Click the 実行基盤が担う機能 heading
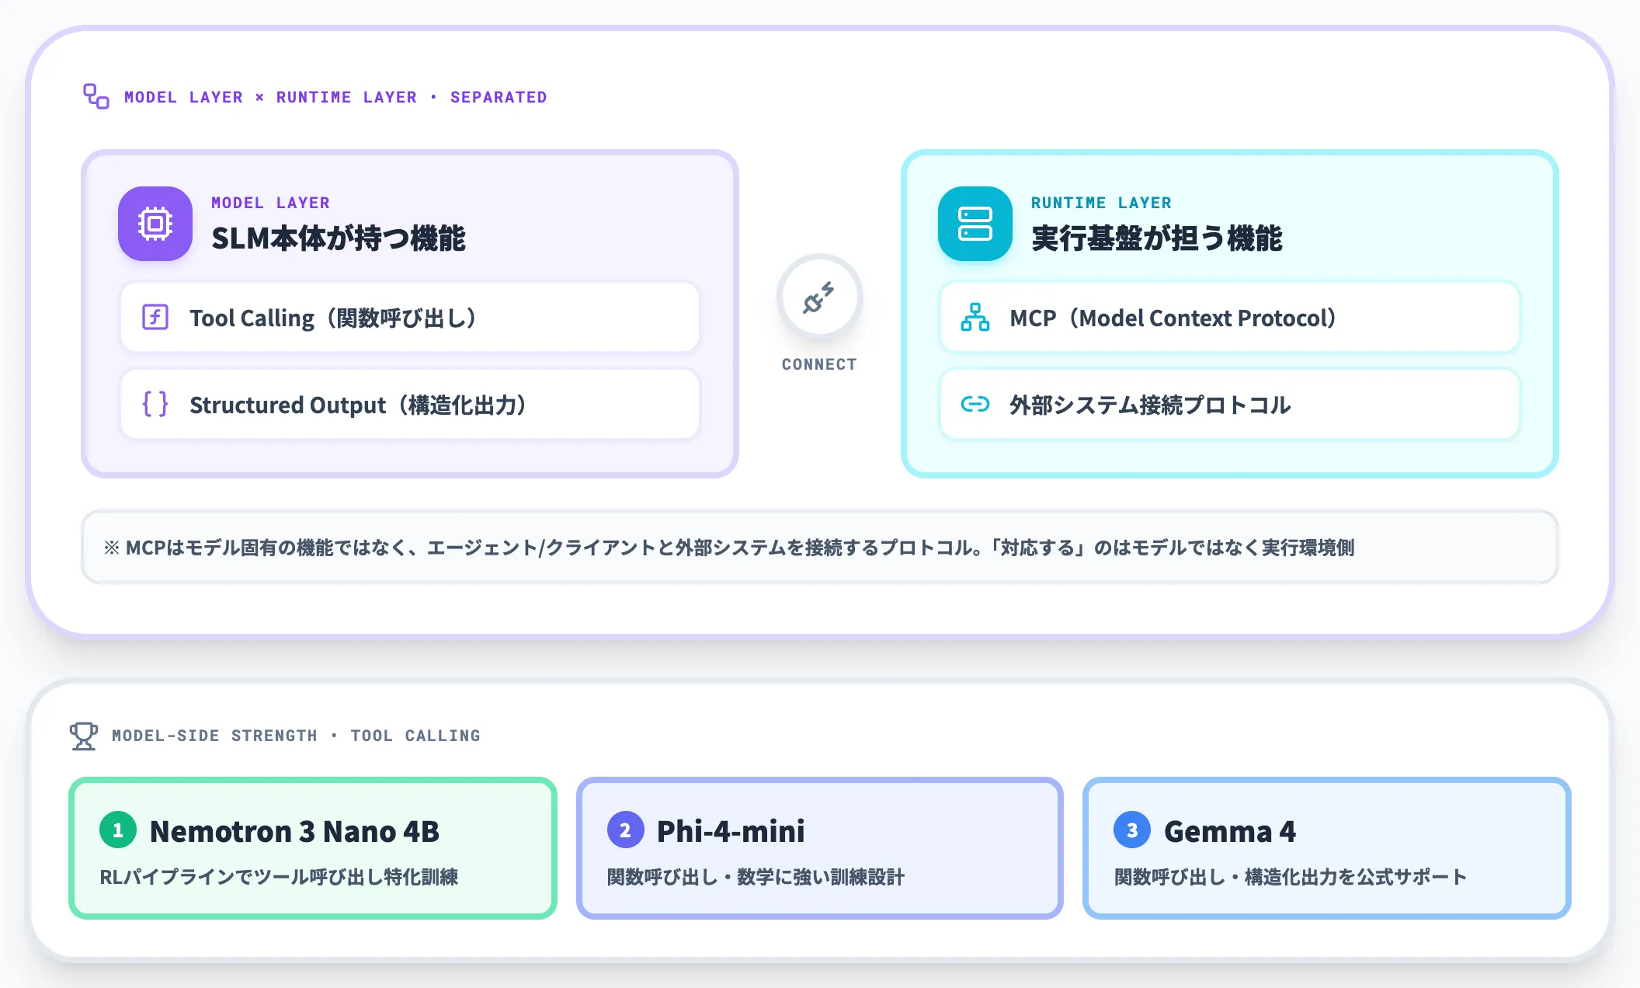 click(1157, 238)
